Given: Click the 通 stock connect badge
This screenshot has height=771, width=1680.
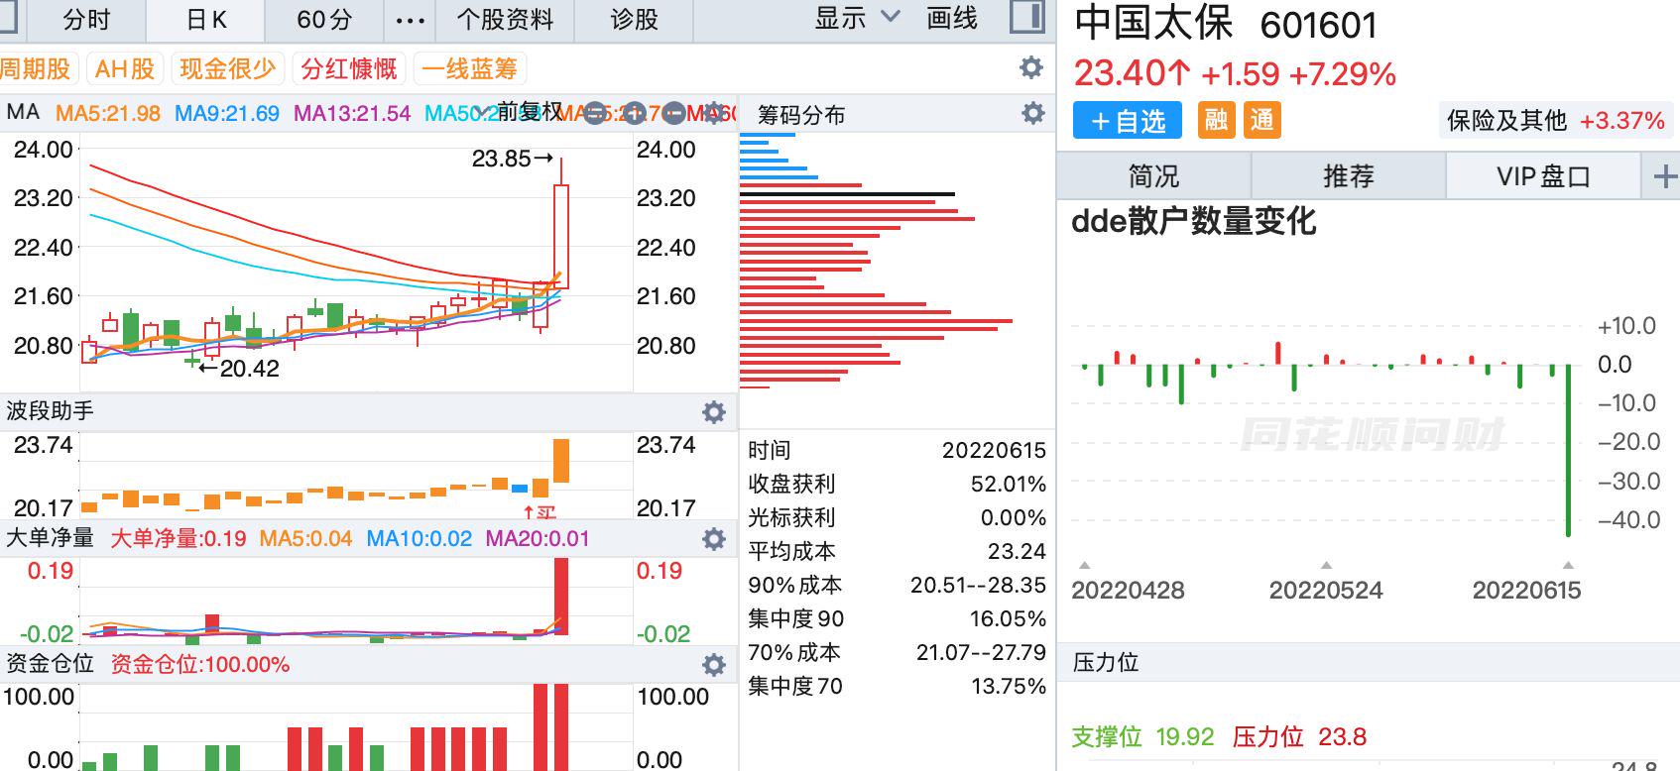Looking at the screenshot, I should 1262,121.
